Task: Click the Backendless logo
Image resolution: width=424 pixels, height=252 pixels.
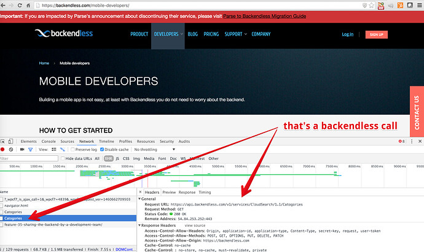Action: 64,33
